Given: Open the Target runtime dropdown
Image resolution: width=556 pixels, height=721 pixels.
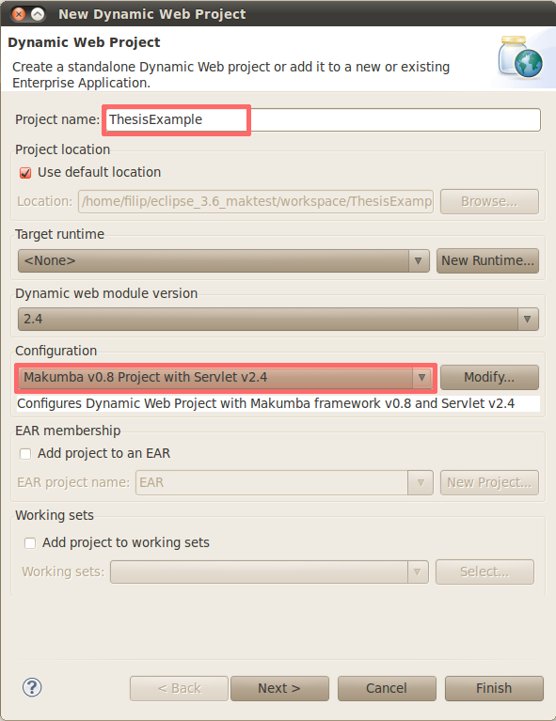Looking at the screenshot, I should tap(224, 260).
